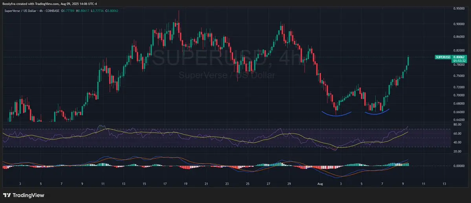Click the "Bosslyfva created with TradingView.com" header text
This screenshot has height=203, width=471.
pyautogui.click(x=30, y=4)
